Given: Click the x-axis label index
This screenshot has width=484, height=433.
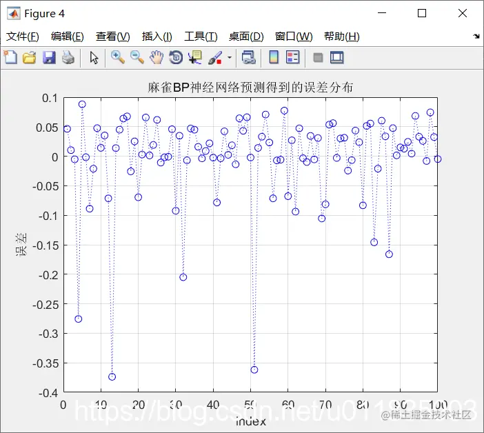Looking at the screenshot, I should tap(251, 421).
